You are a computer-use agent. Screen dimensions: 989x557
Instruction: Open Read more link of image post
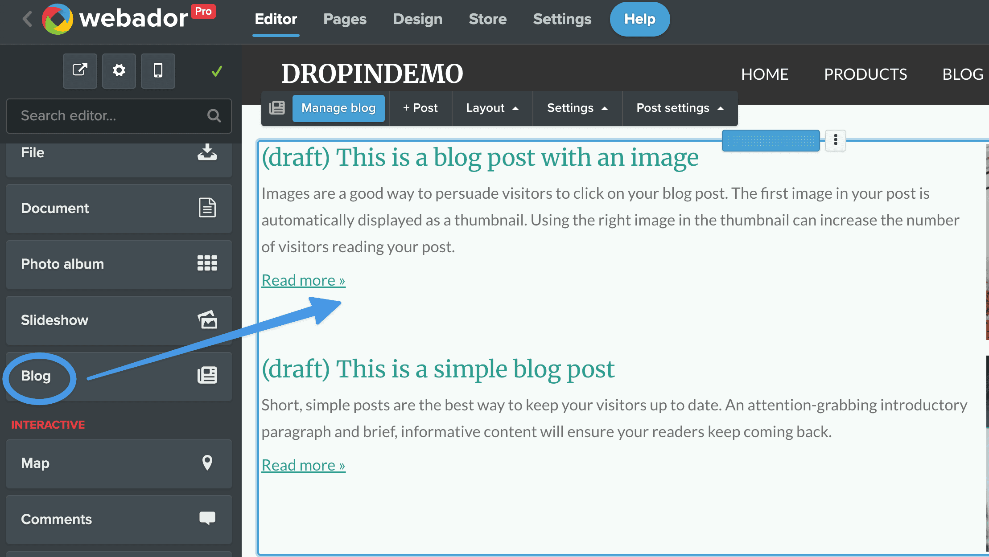pyautogui.click(x=303, y=280)
